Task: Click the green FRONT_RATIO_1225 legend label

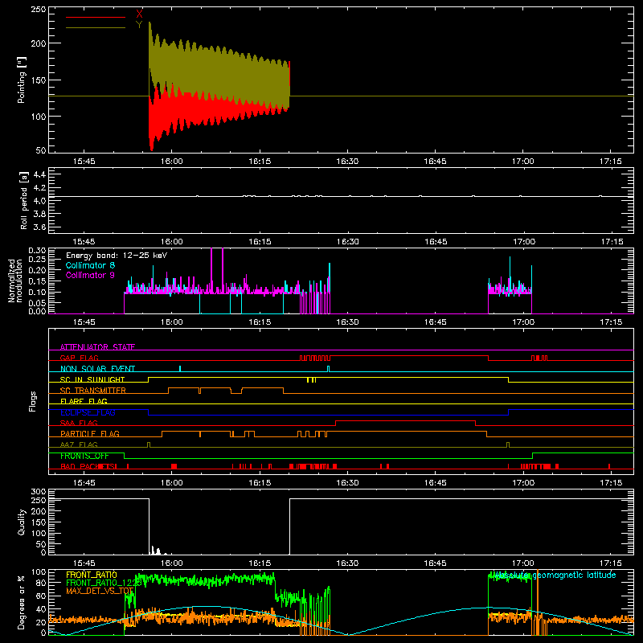Action: [104, 583]
